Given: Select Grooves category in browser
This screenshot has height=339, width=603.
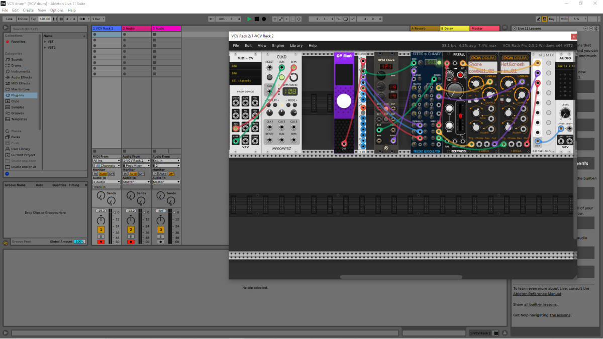Looking at the screenshot, I should 18,113.
